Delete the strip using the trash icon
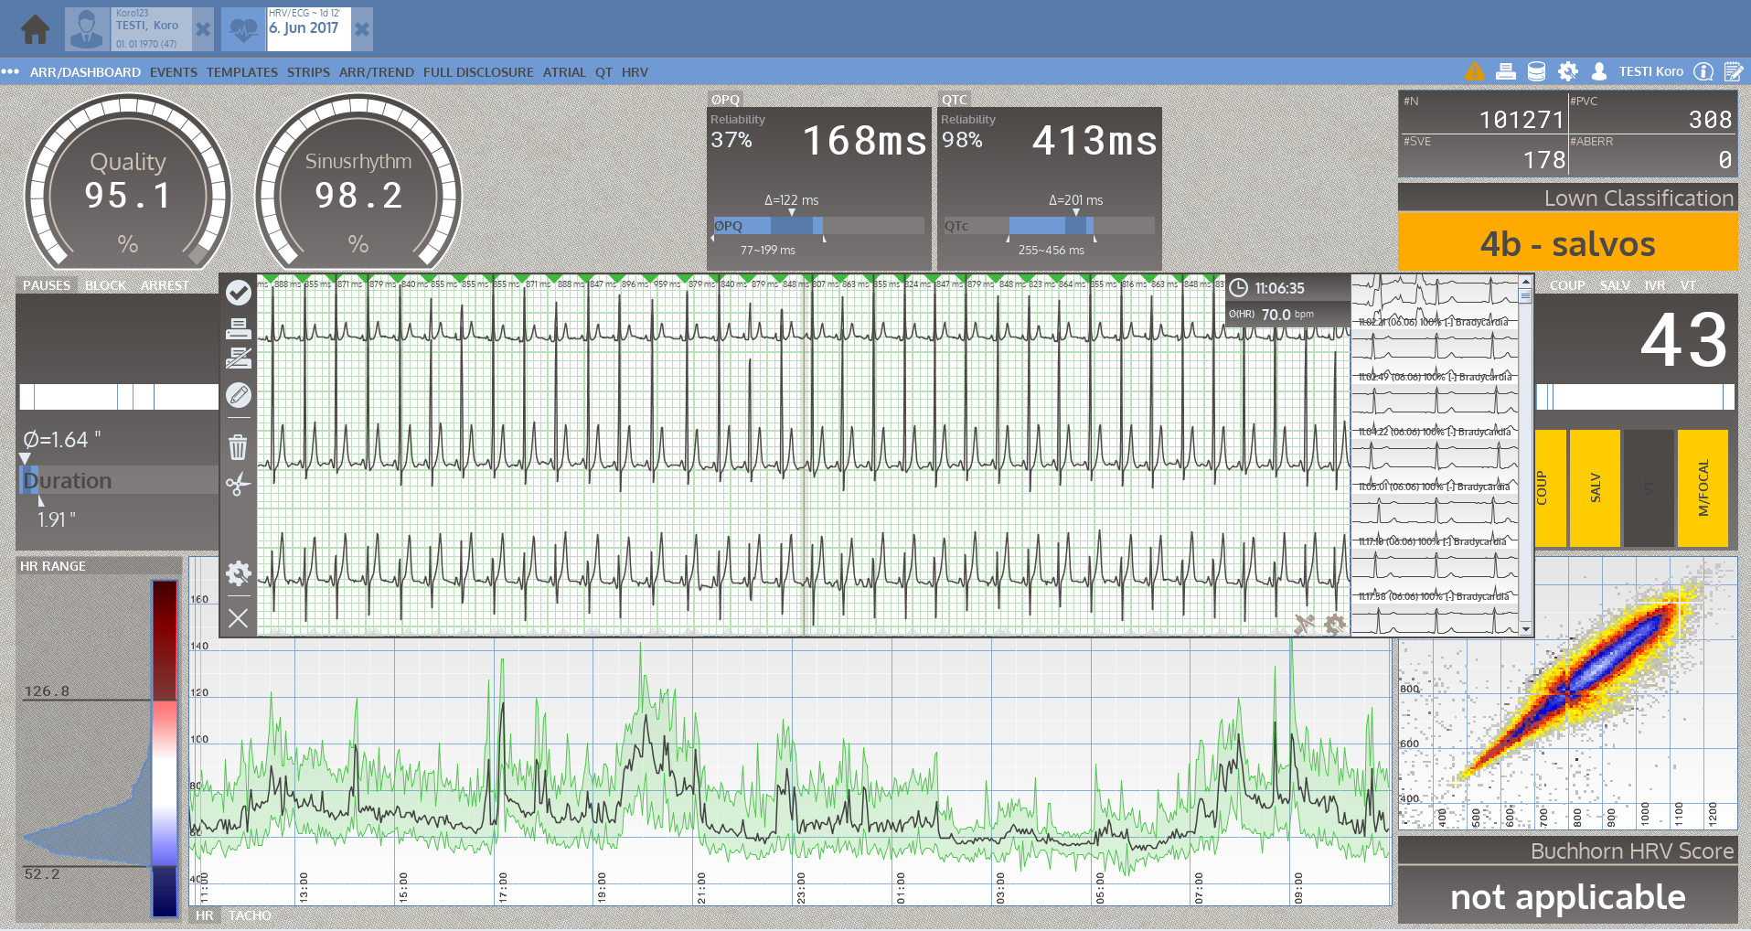 238,447
